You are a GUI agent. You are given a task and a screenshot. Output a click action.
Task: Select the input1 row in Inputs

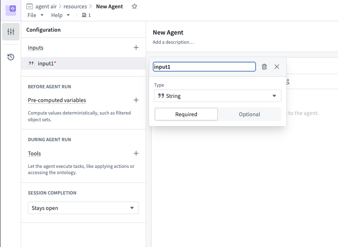(x=83, y=63)
